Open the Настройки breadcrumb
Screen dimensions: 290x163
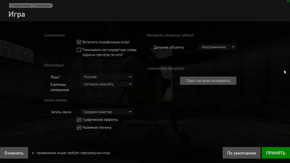43,6
